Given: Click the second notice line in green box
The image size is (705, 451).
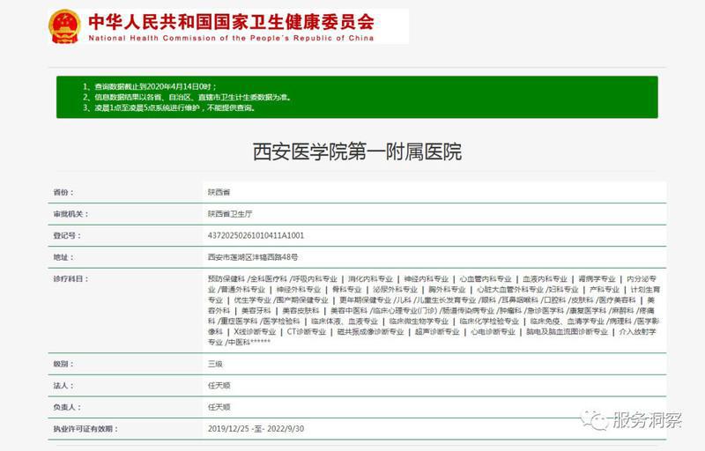Looking at the screenshot, I should pos(187,97).
